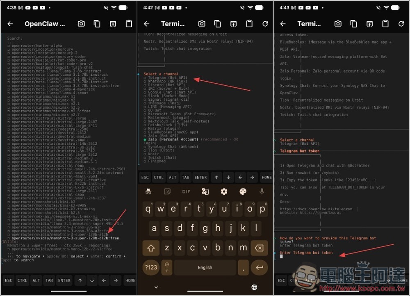Open the sticker emoji icon on keyboard toolbar
Image resolution: width=410 pixels, height=296 pixels.
click(167, 191)
